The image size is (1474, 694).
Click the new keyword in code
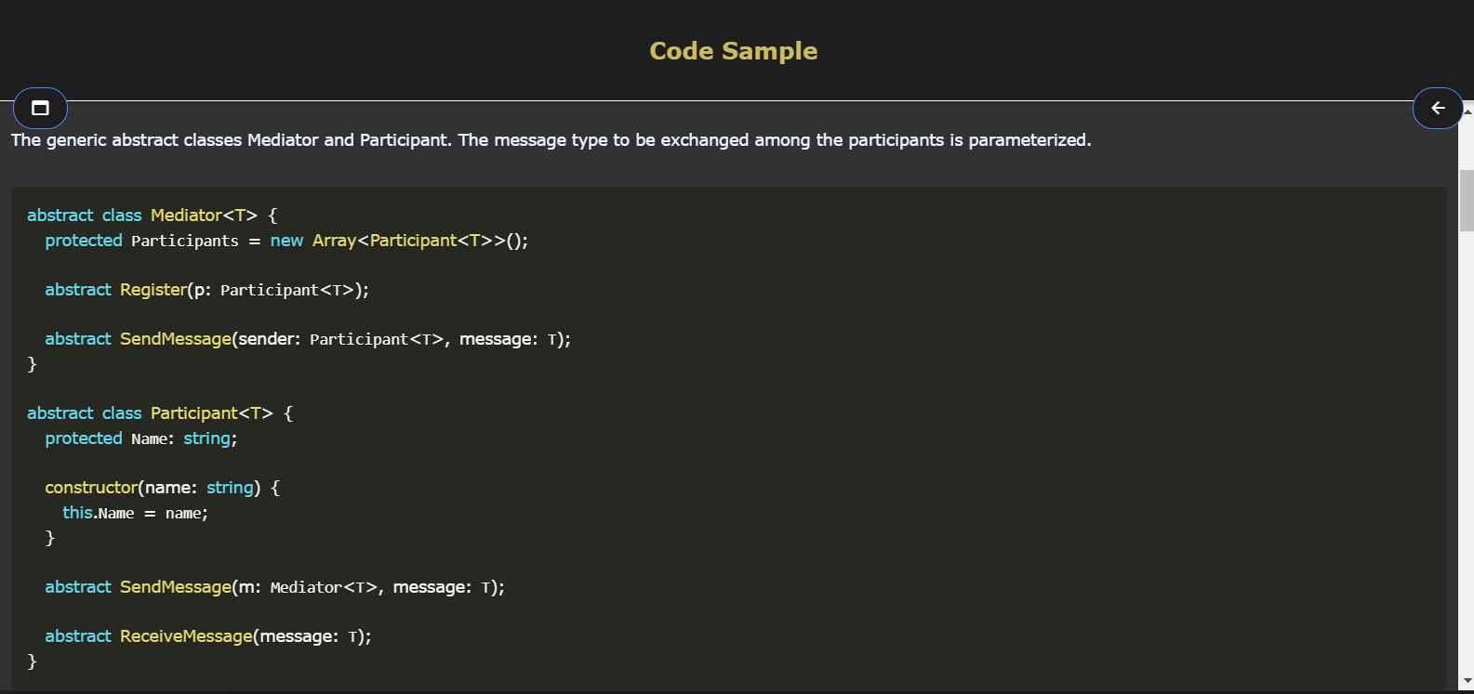[286, 241]
